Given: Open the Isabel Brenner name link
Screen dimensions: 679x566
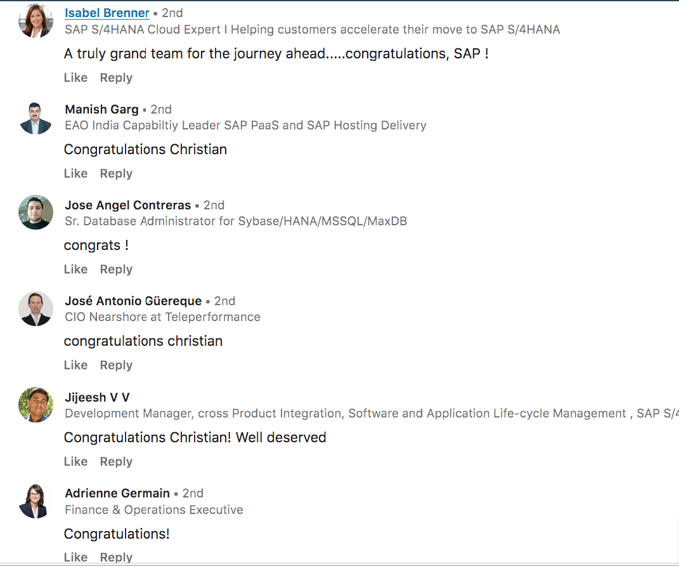Looking at the screenshot, I should 107,13.
